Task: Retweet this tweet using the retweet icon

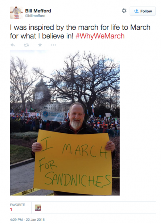Action: click(x=26, y=45)
